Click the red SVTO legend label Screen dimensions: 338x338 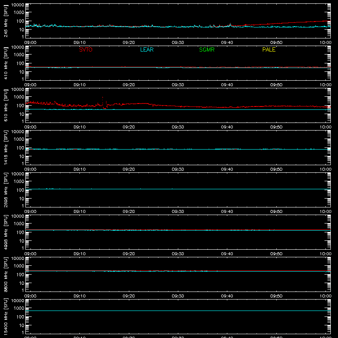click(86, 49)
